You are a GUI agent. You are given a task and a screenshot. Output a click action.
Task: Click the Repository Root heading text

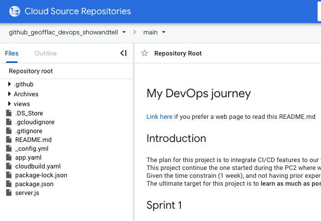coord(178,54)
